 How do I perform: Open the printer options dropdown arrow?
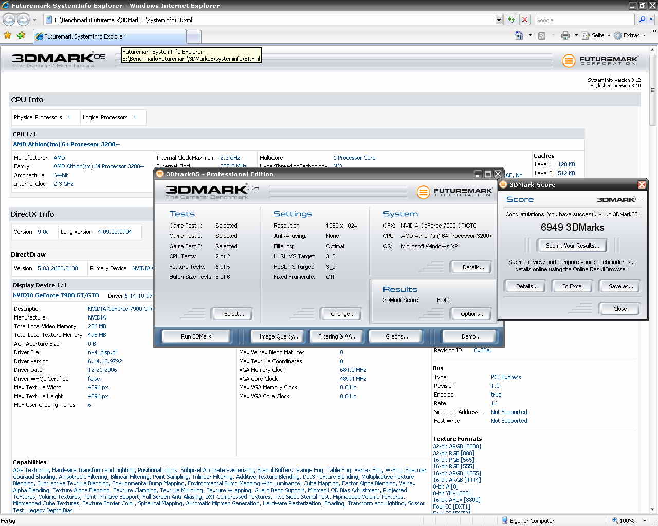576,35
